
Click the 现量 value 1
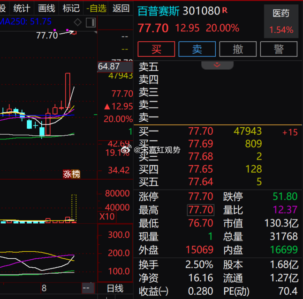[211, 236]
